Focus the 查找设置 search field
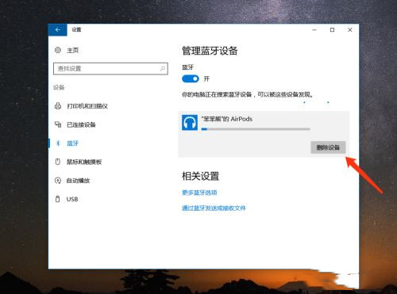Image resolution: width=397 pixels, height=294 pixels. point(110,69)
